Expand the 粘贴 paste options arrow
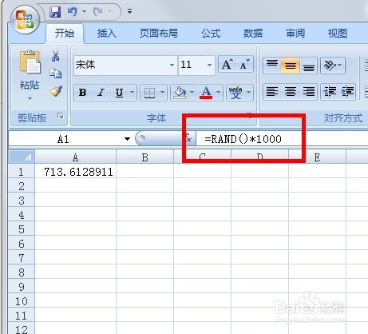The width and height of the screenshot is (368, 334). click(x=30, y=98)
